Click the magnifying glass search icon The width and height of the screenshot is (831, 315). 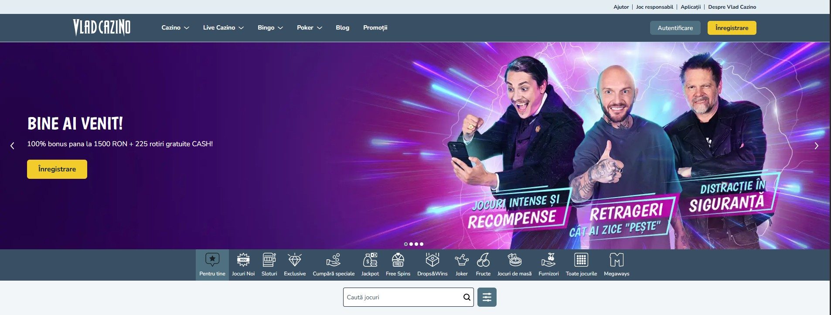[467, 297]
